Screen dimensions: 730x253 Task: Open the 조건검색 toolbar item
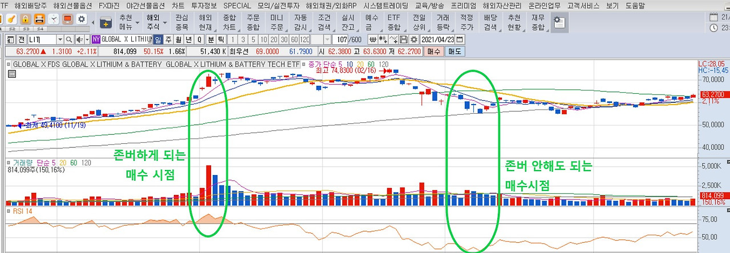324,23
